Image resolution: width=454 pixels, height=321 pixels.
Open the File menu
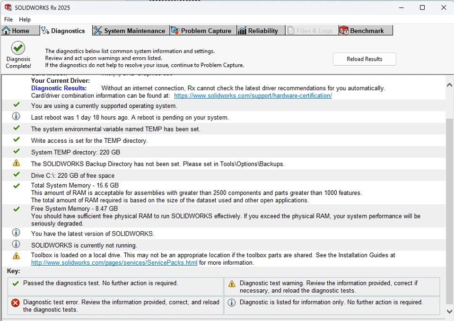[x=9, y=19]
